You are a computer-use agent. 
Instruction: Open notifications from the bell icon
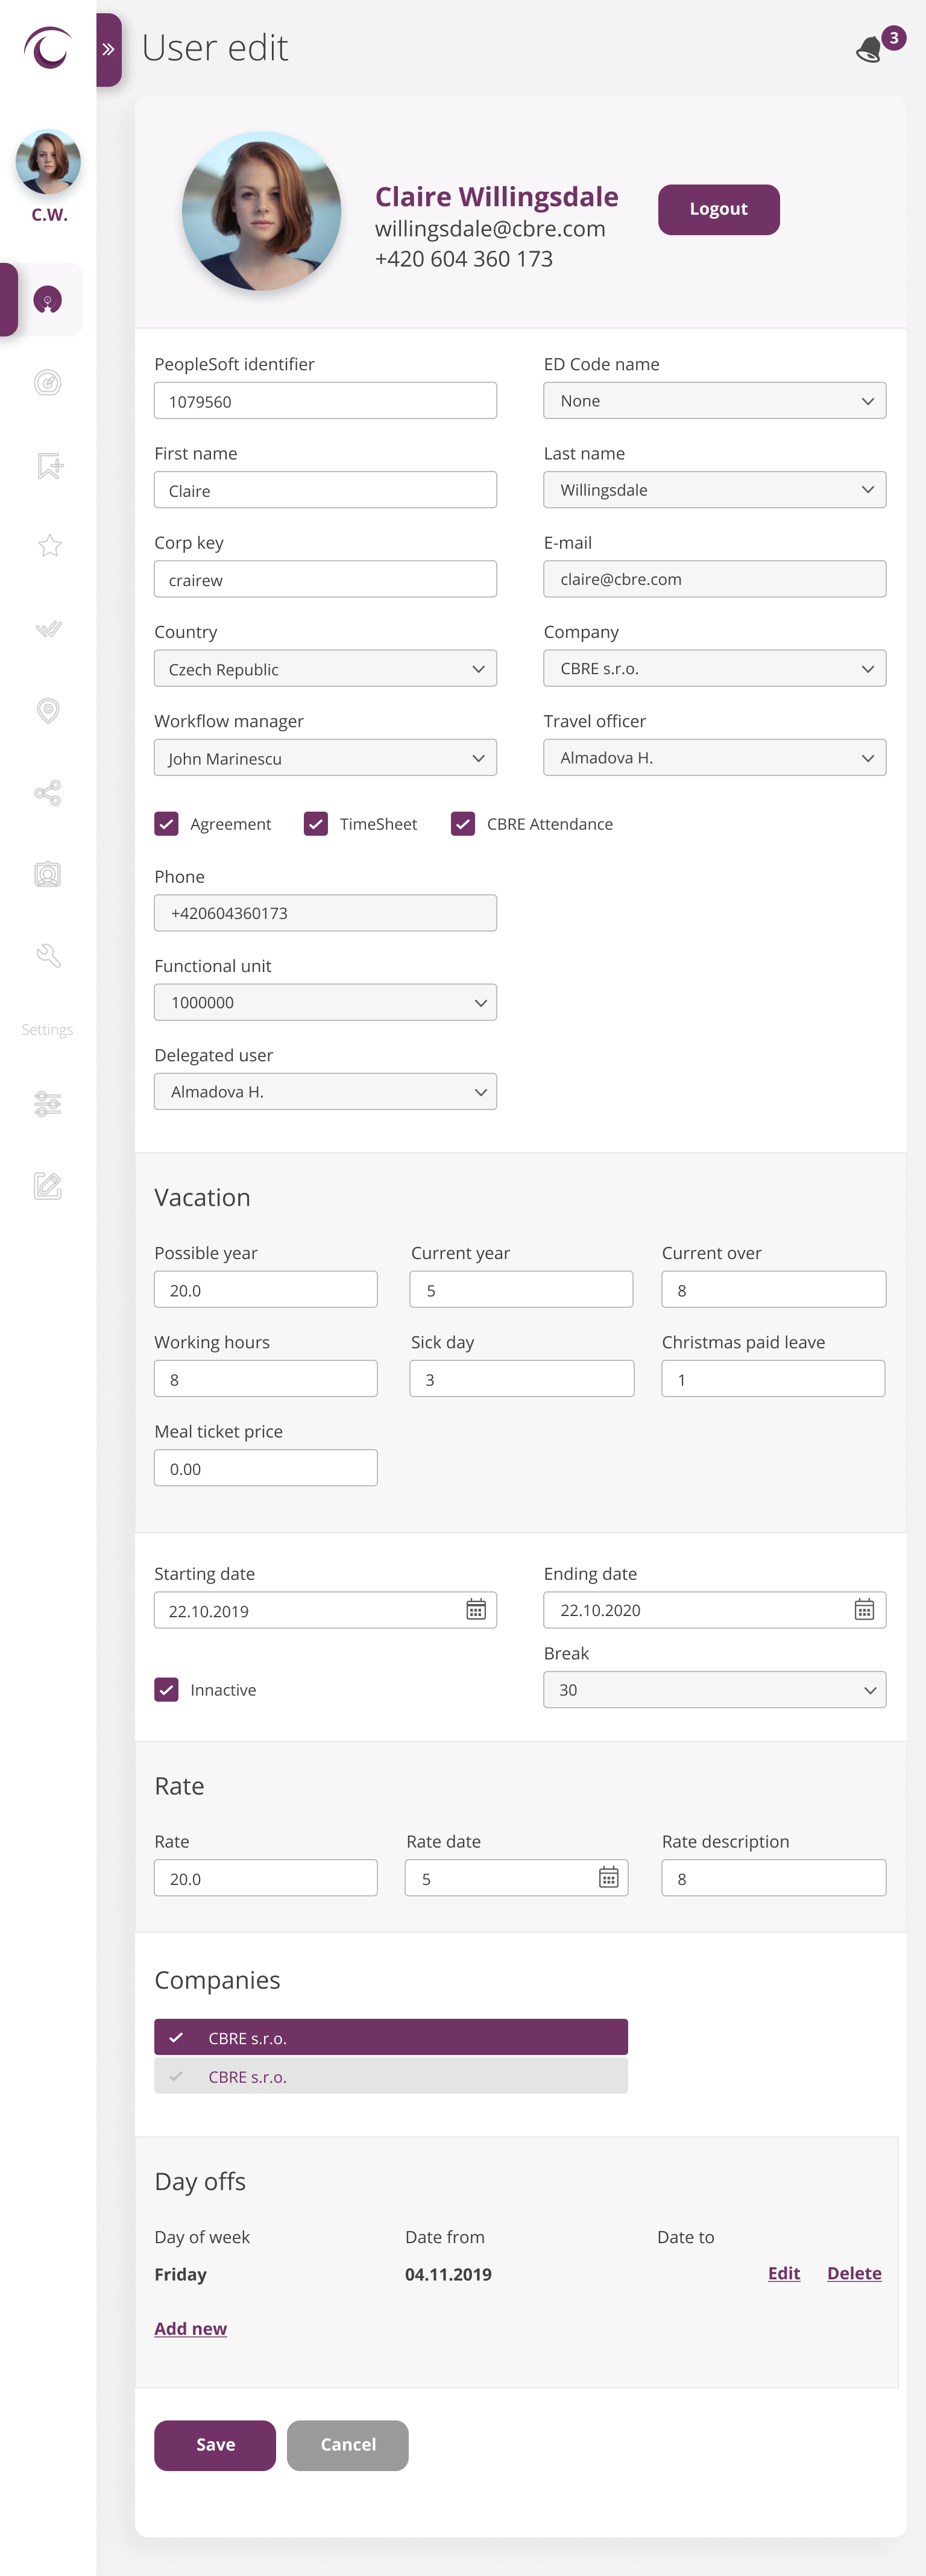click(x=870, y=49)
